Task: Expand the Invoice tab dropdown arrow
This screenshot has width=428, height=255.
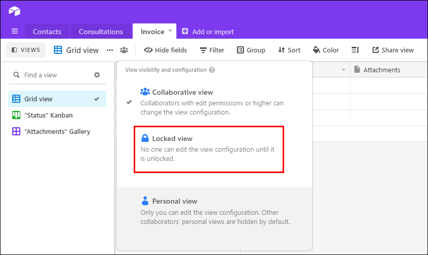Action: [170, 31]
